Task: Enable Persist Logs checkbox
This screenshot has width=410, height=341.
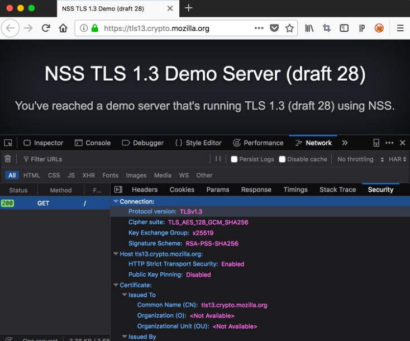Action: point(234,159)
